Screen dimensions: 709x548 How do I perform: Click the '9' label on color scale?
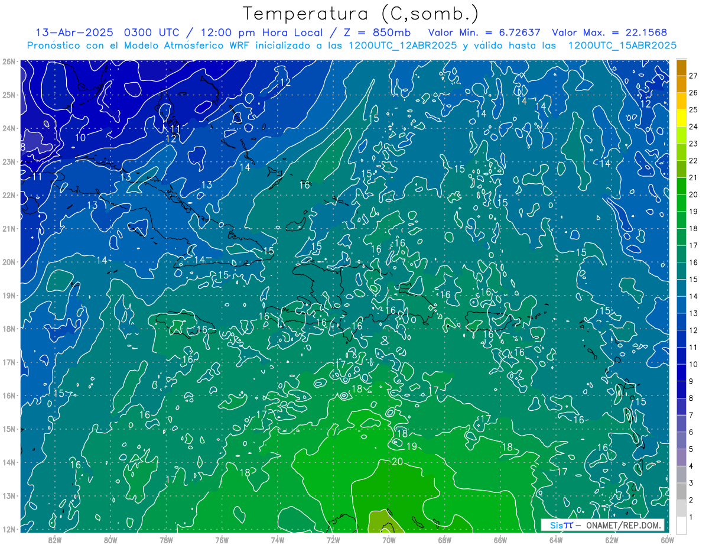click(692, 381)
